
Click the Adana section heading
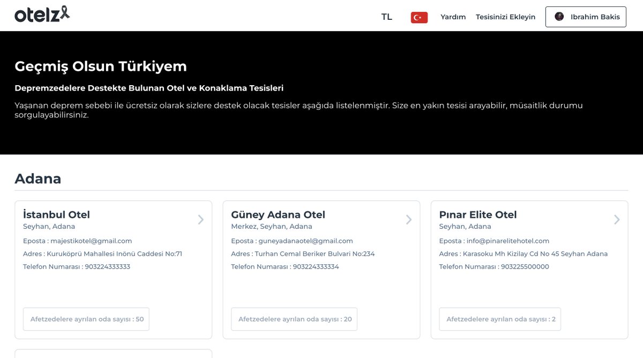click(38, 178)
